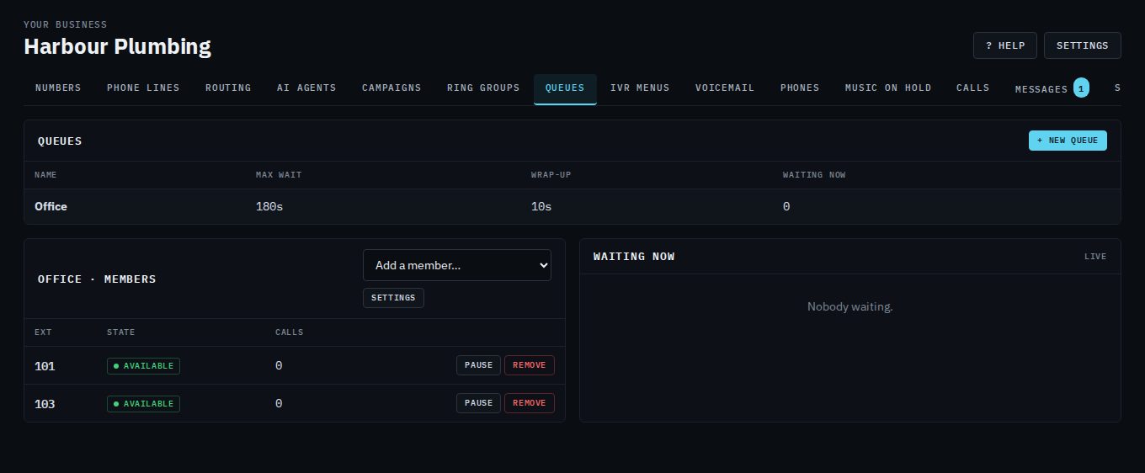Open the IVR Menus tab

tap(640, 88)
